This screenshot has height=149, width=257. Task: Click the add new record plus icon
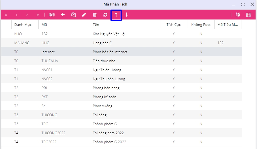(x=63, y=15)
